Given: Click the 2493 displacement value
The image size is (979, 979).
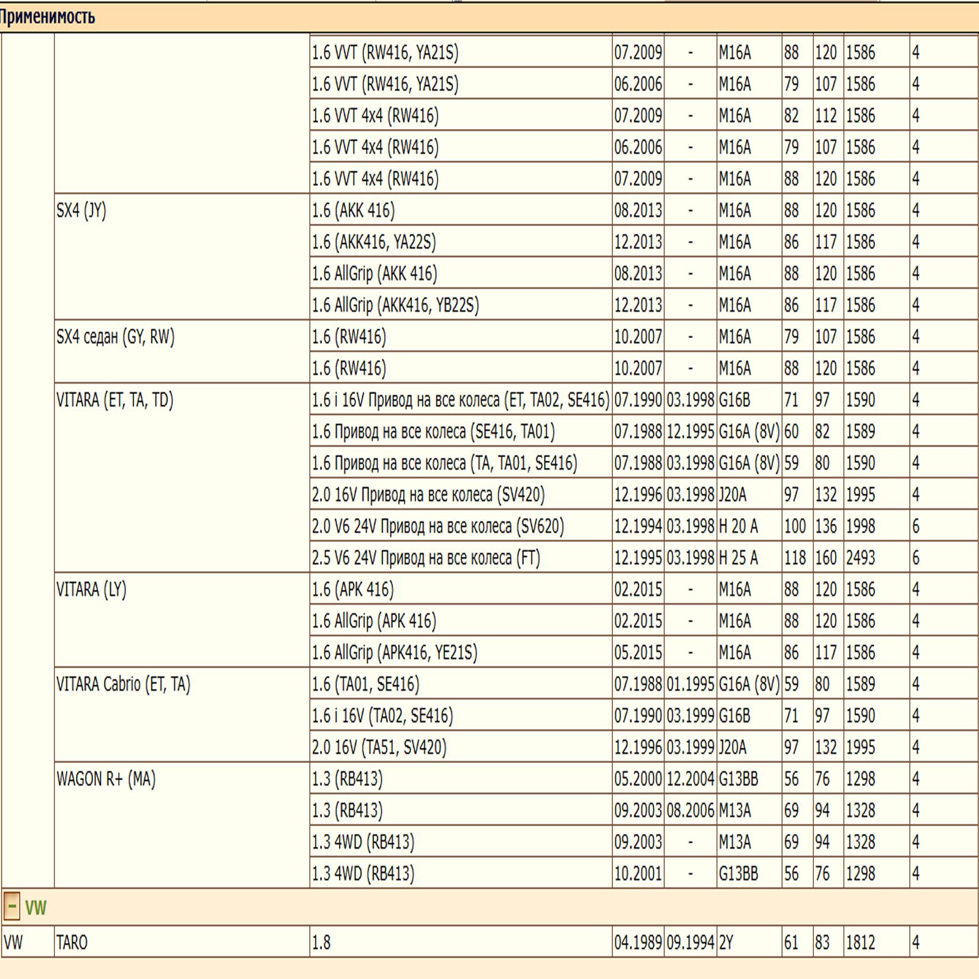Looking at the screenshot, I should [860, 558].
